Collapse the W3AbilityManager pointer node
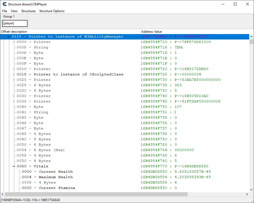254x203 pixels. [x=9, y=36]
